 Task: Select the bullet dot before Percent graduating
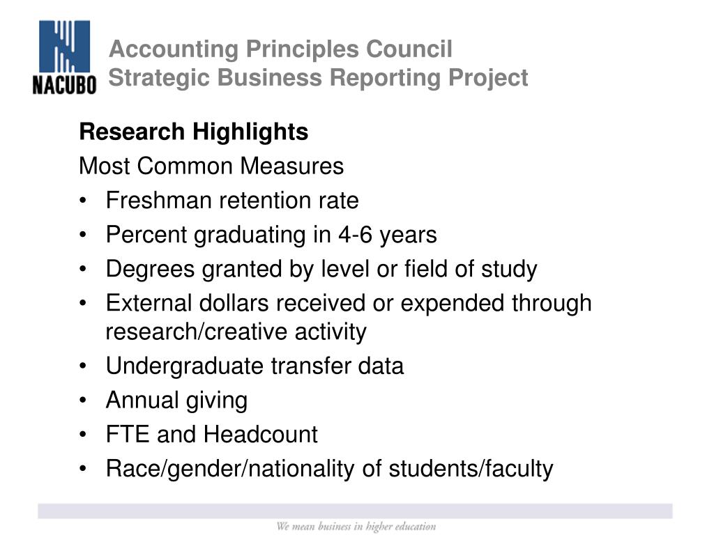coord(82,235)
